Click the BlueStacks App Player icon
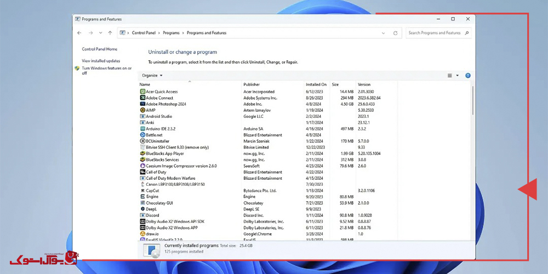 click(142, 153)
